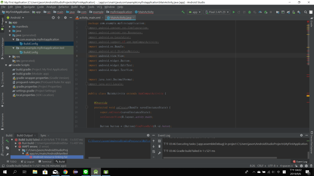Click Event Log wrench settings icon
The width and height of the screenshot is (314, 176).
[x=159, y=153]
